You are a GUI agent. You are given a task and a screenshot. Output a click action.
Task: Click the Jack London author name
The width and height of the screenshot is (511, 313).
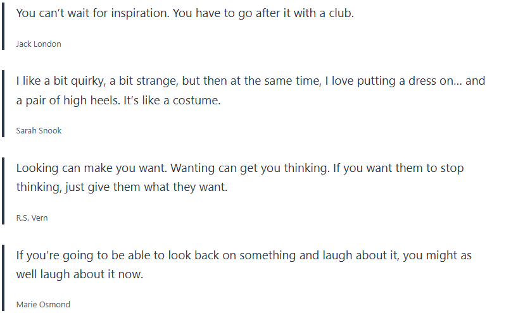click(39, 44)
